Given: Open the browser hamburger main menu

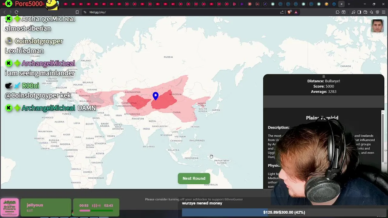Looking at the screenshot, I should click(x=383, y=12).
